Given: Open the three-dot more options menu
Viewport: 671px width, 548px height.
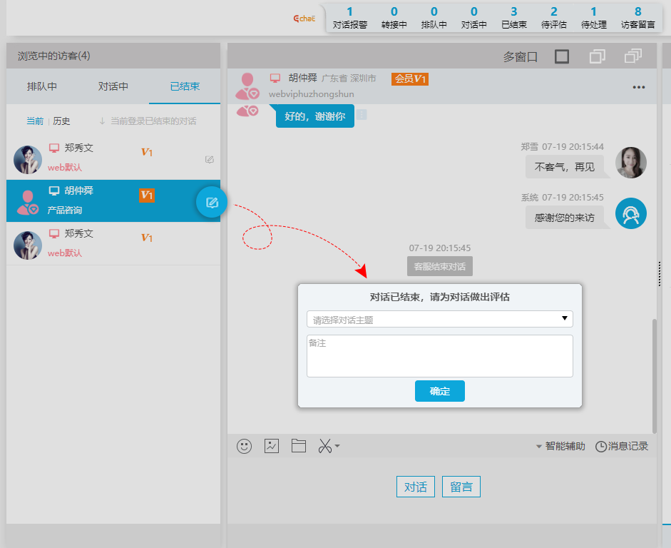Looking at the screenshot, I should click(639, 87).
